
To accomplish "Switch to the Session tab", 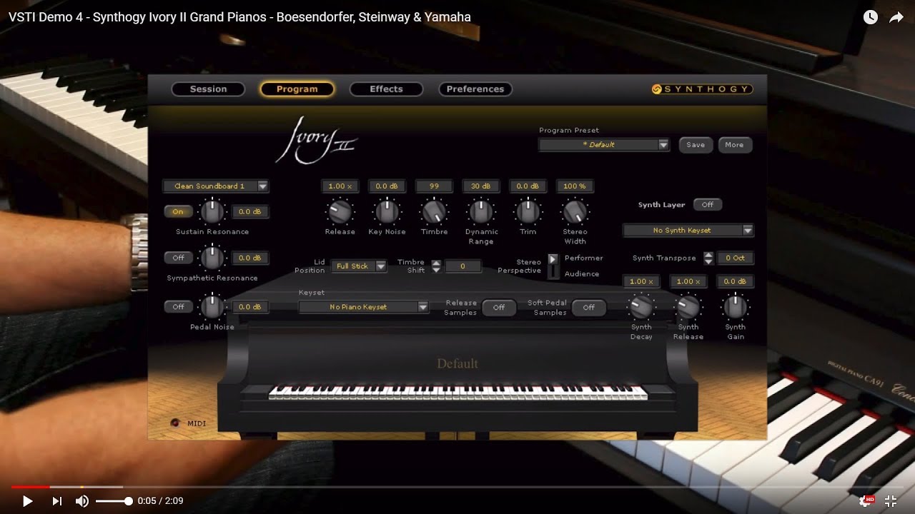I will [x=208, y=89].
